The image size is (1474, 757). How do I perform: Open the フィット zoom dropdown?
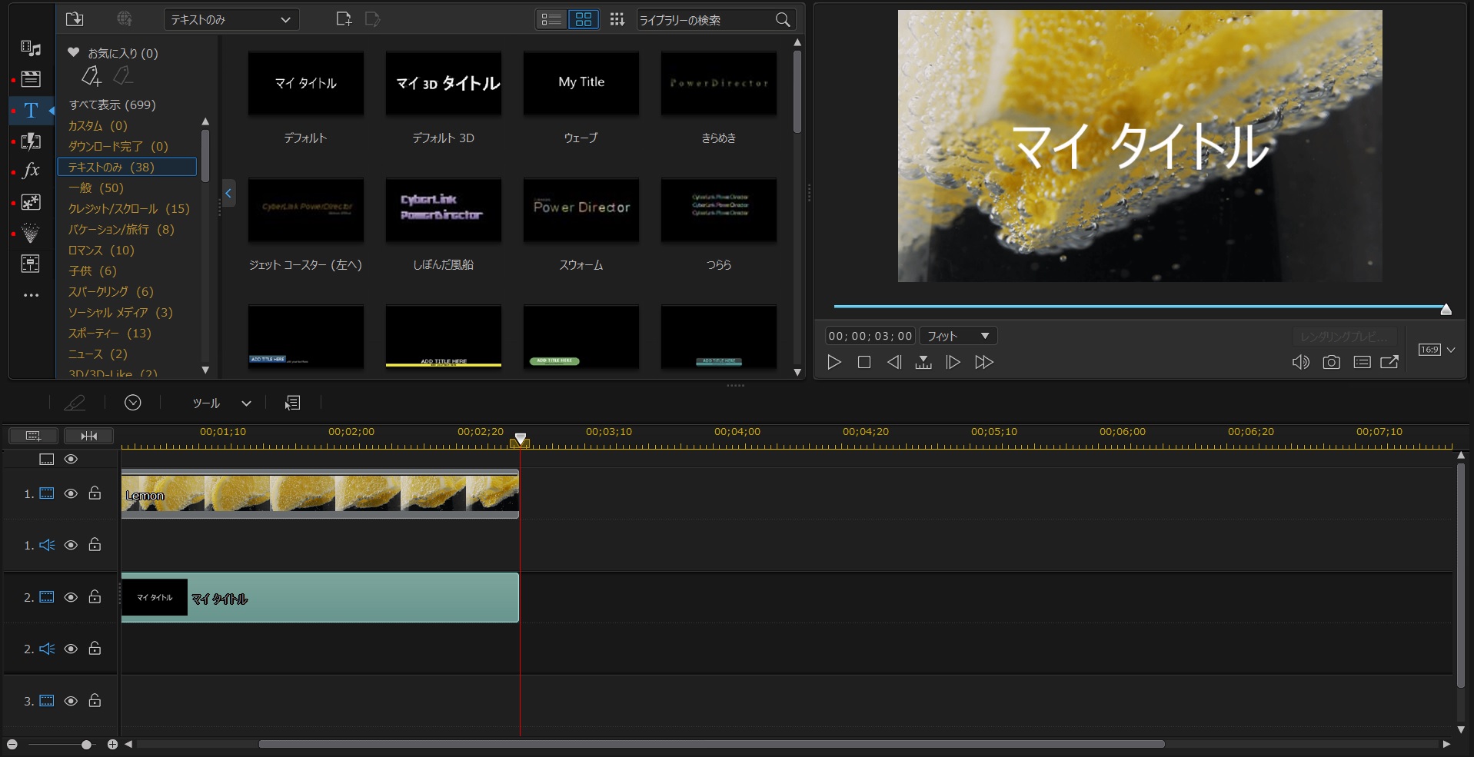coord(958,336)
